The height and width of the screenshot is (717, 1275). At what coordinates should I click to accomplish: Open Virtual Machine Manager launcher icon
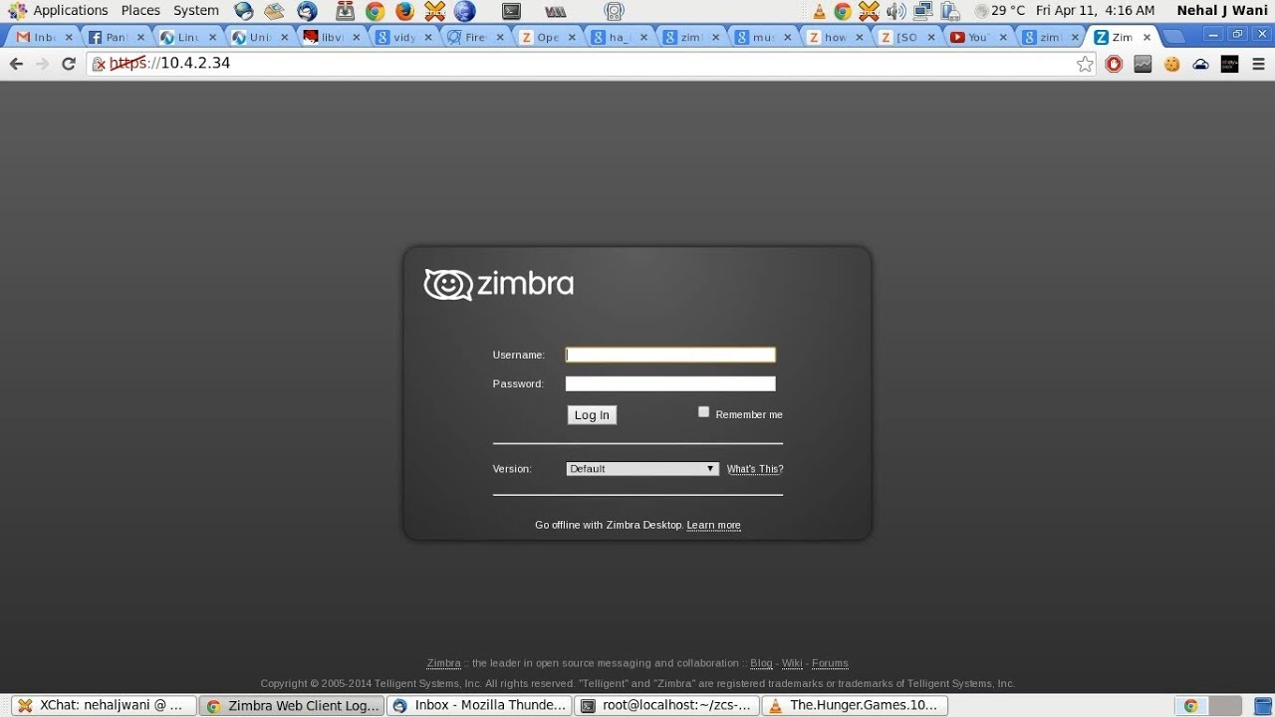pos(556,11)
